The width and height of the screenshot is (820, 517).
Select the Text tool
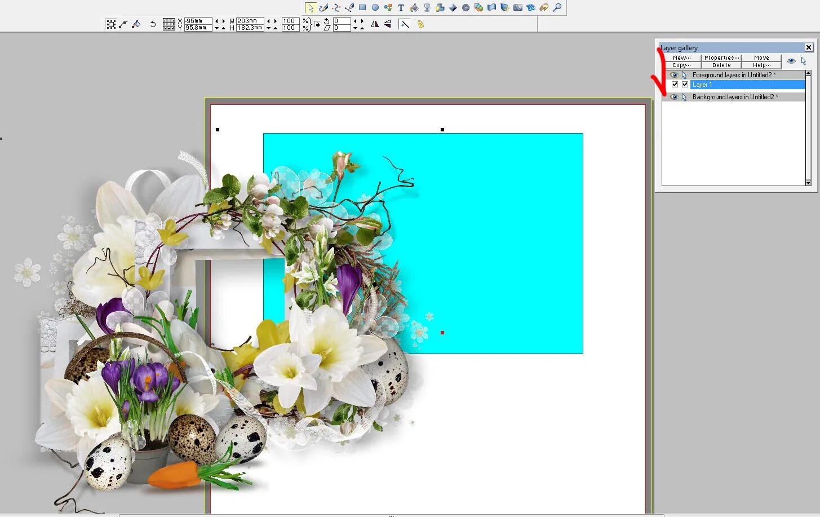401,8
